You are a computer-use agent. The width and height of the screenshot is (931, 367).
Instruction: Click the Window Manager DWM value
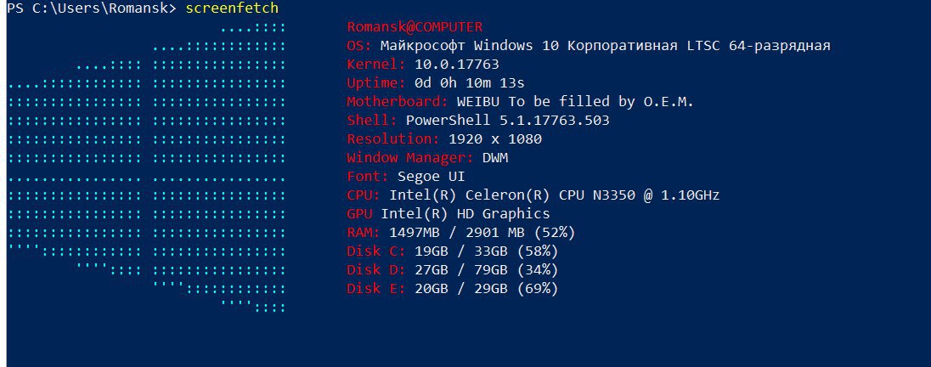point(495,158)
